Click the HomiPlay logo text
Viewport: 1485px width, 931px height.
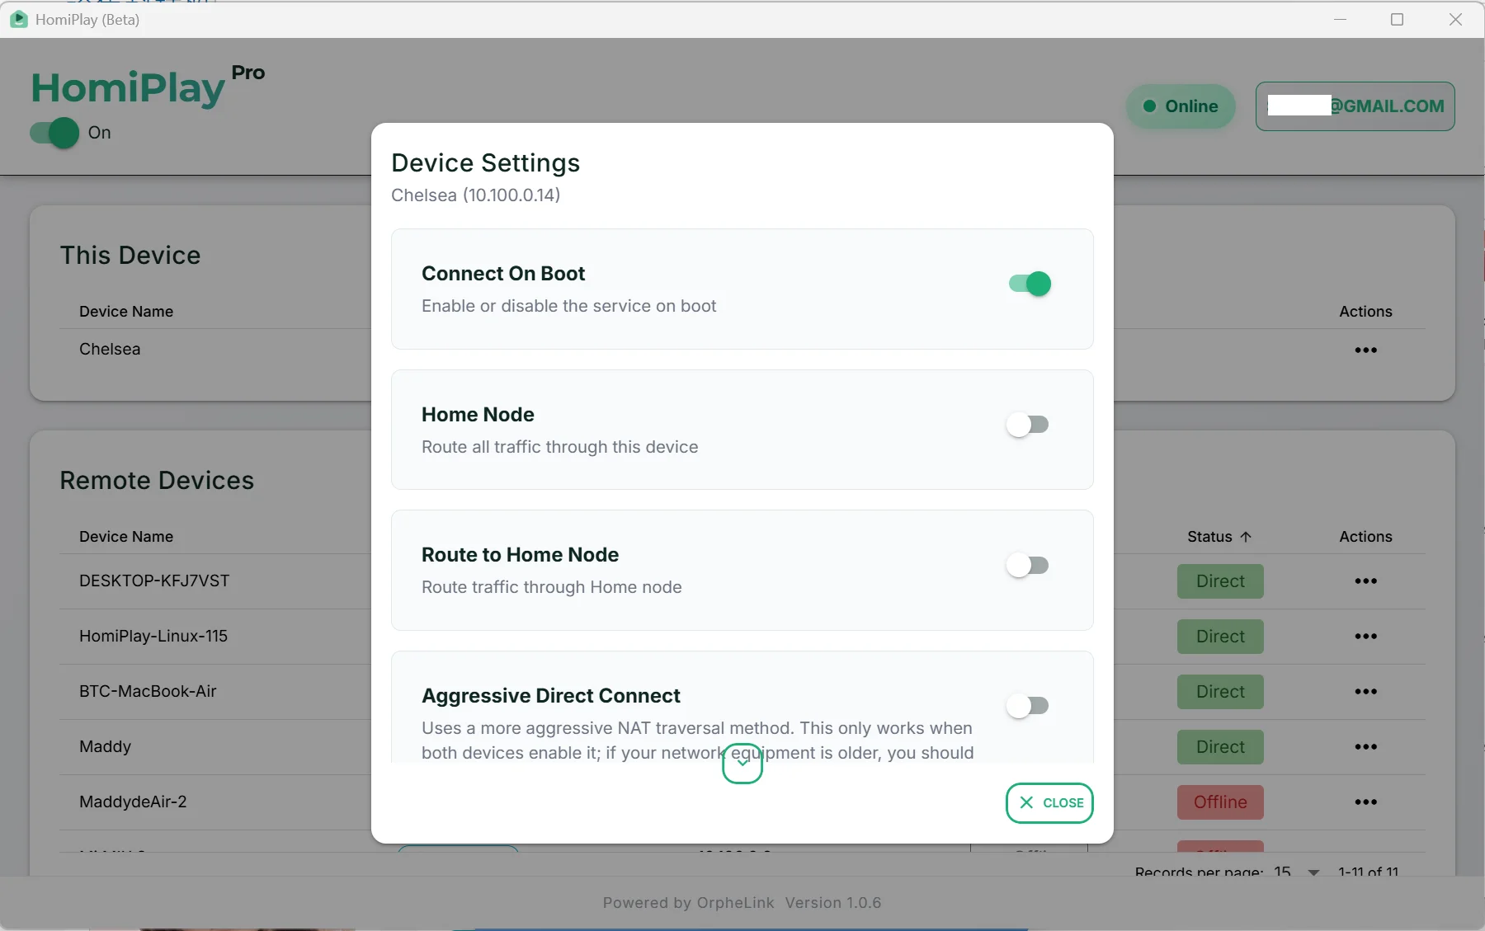[x=128, y=87]
